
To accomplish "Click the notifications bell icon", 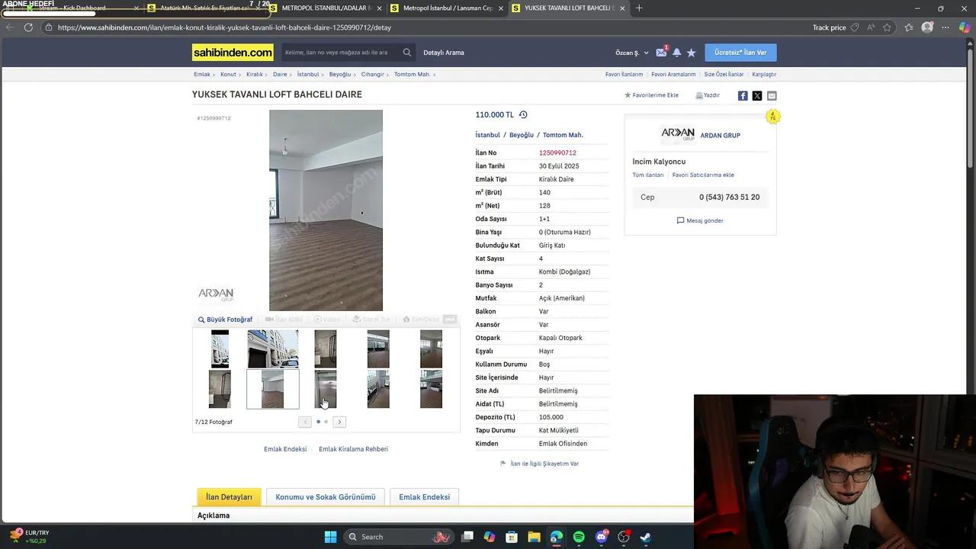I will point(676,53).
